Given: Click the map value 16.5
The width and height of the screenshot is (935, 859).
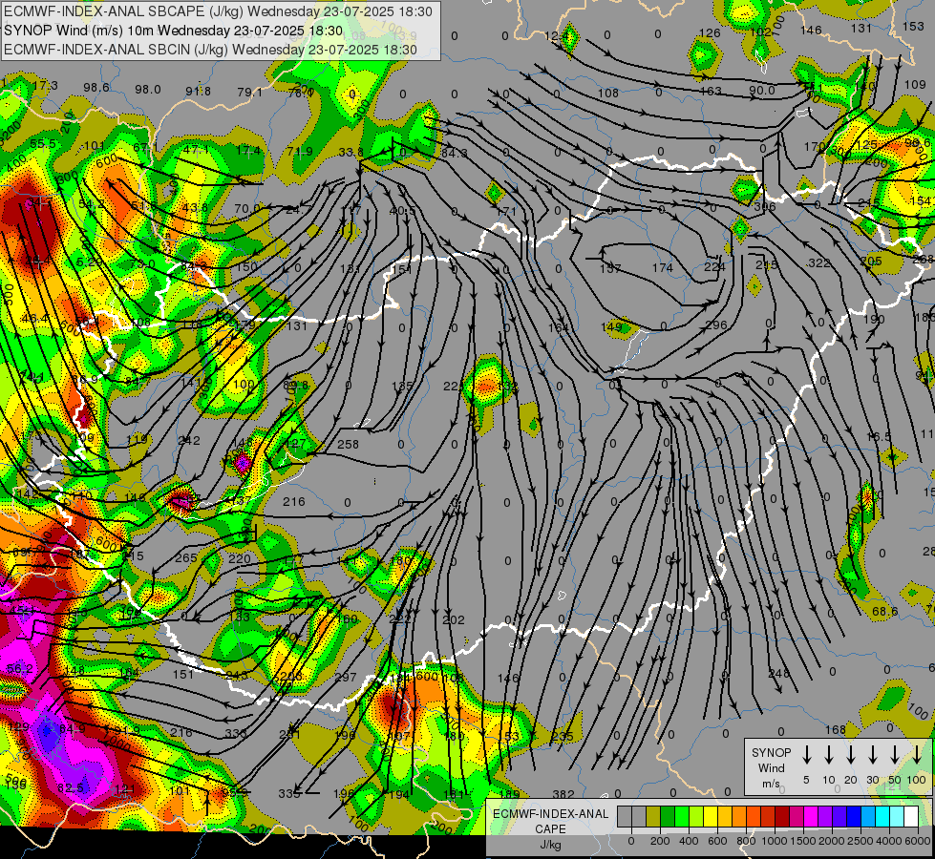Looking at the screenshot, I should 879,437.
